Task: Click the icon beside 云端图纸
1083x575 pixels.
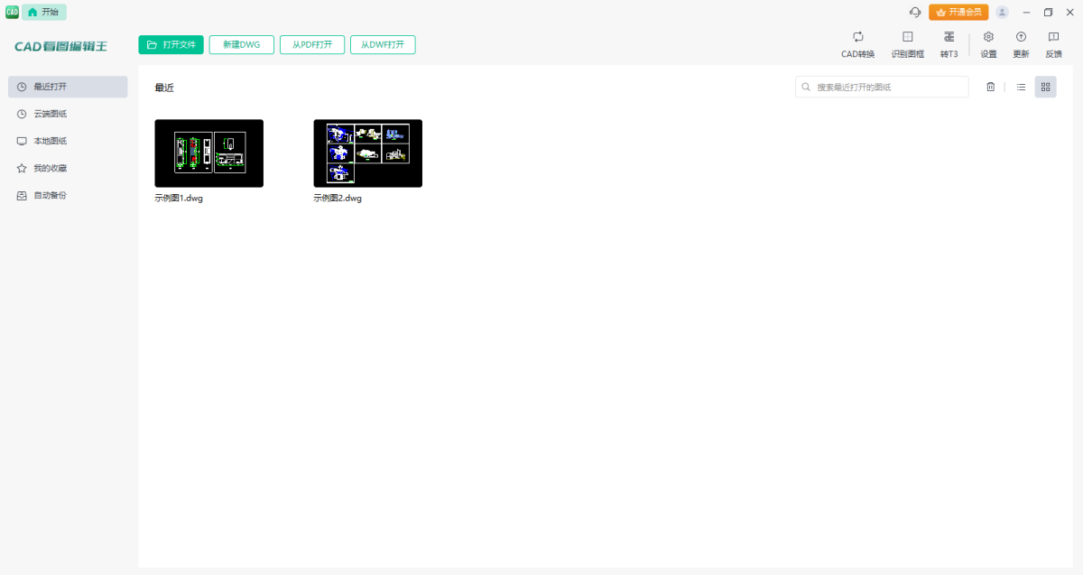Action: (x=22, y=114)
